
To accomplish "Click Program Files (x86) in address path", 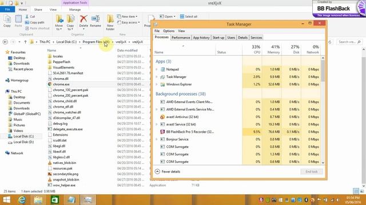I will click(96, 42).
